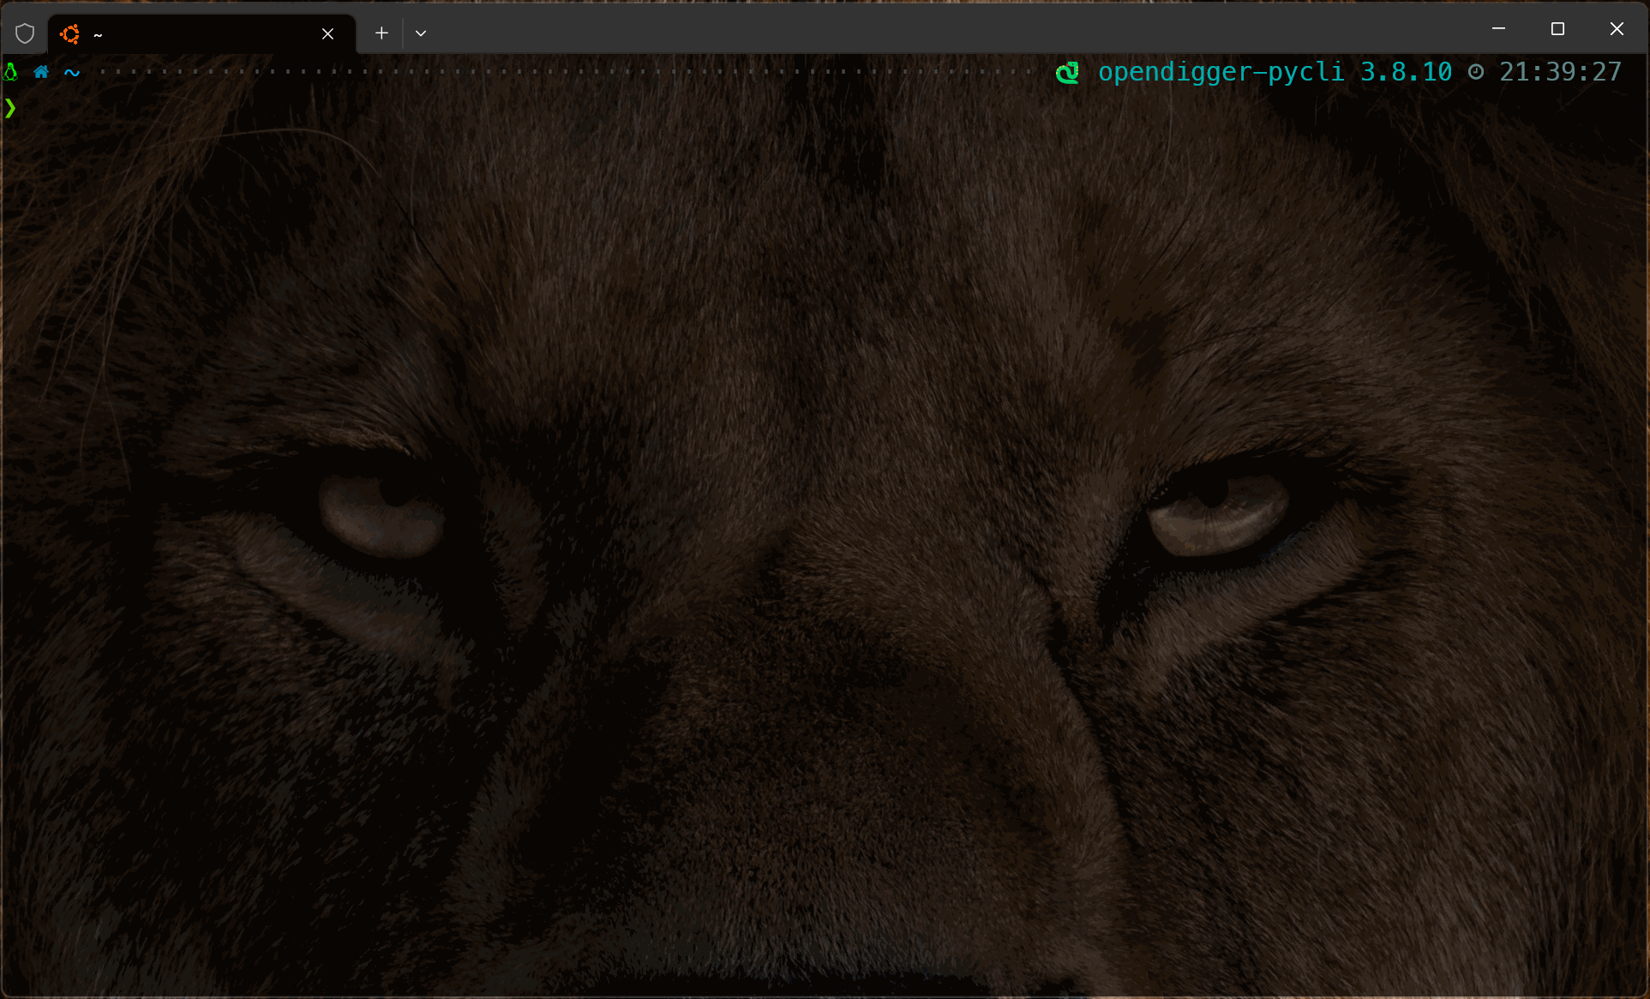The height and width of the screenshot is (999, 1650).
Task: Click the blue tilde directory symbol
Action: (x=72, y=73)
